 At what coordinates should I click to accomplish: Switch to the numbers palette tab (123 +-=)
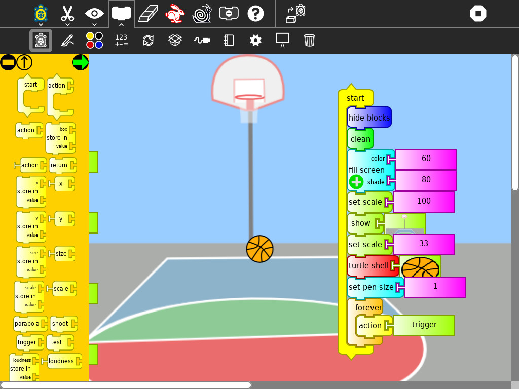121,41
